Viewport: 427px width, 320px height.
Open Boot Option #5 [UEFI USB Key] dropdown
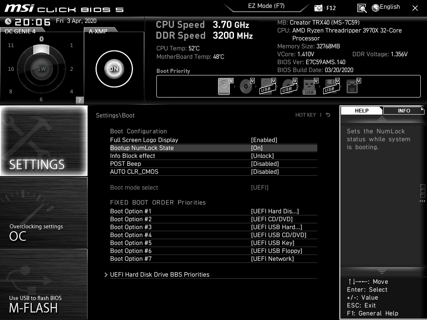pyautogui.click(x=273, y=243)
